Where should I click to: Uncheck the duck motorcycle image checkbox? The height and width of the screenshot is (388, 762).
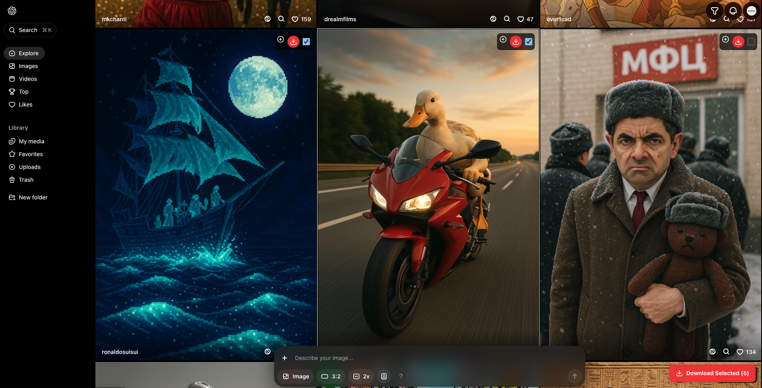coord(529,42)
